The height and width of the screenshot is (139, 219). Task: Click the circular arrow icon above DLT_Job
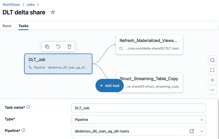pos(58,47)
